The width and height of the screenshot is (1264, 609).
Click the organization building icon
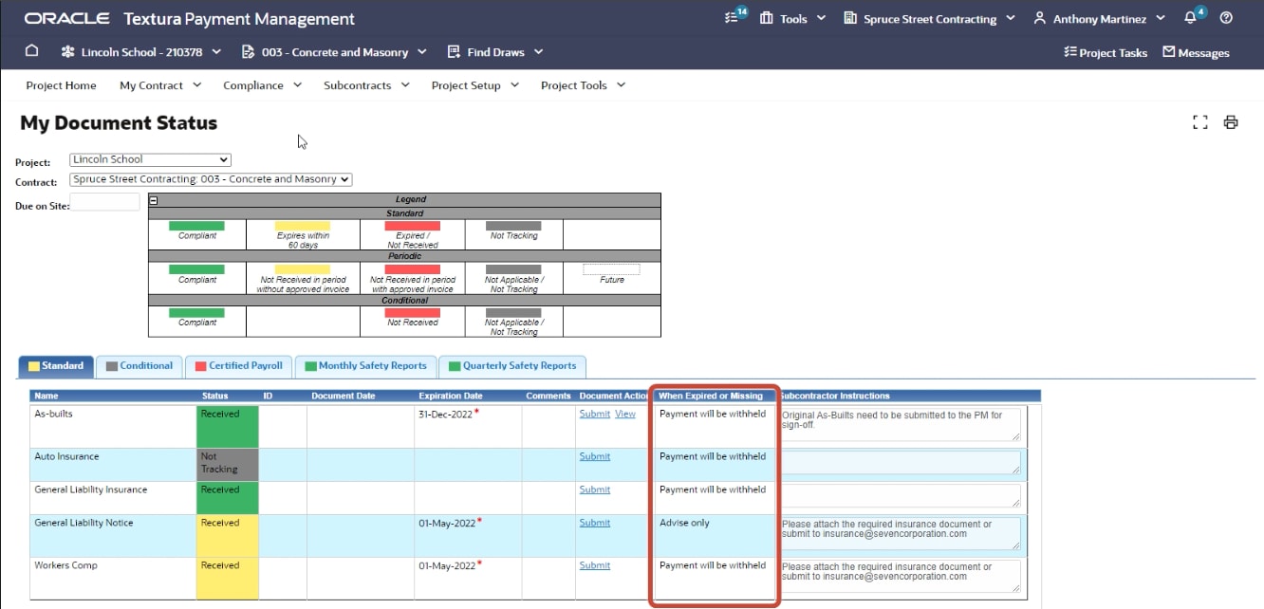[x=850, y=18]
